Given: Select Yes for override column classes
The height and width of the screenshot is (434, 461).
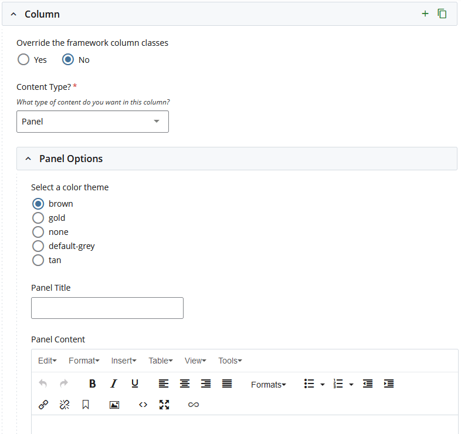Looking at the screenshot, I should coord(23,60).
